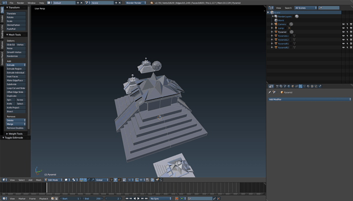Open the Edit Mode dropdown
The width and height of the screenshot is (353, 201).
click(53, 180)
